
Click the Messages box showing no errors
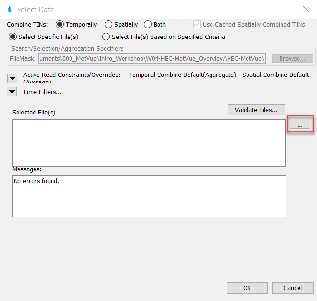[x=148, y=196]
